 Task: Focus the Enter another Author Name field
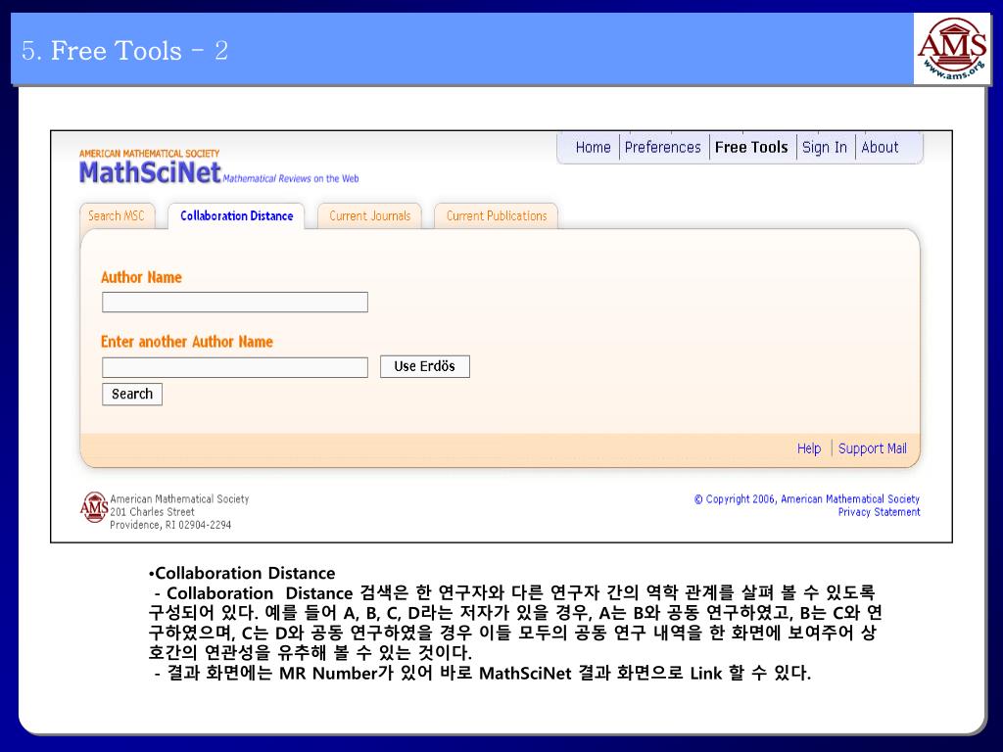tap(235, 367)
